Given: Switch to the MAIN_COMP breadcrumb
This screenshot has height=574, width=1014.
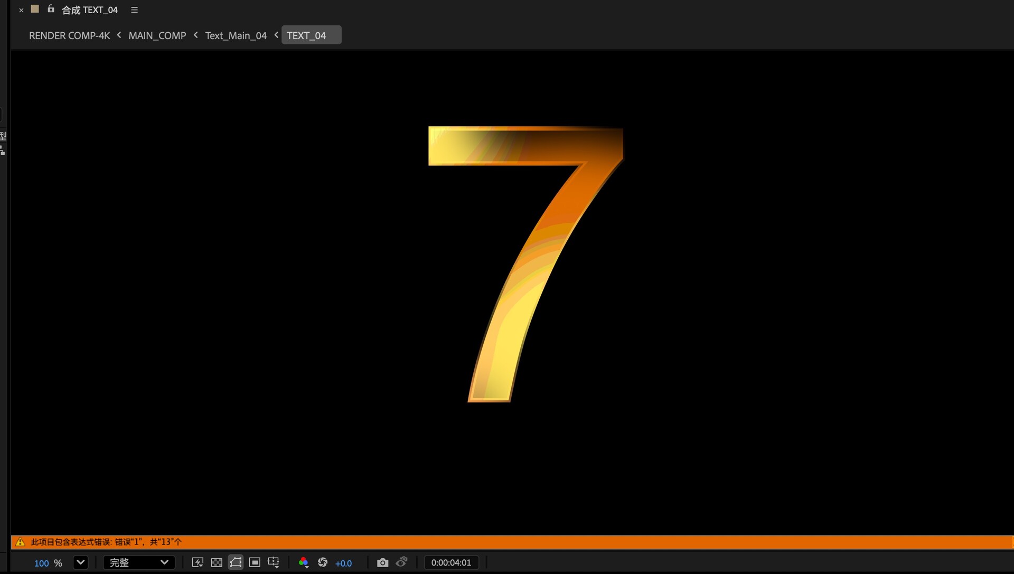Looking at the screenshot, I should coord(157,35).
